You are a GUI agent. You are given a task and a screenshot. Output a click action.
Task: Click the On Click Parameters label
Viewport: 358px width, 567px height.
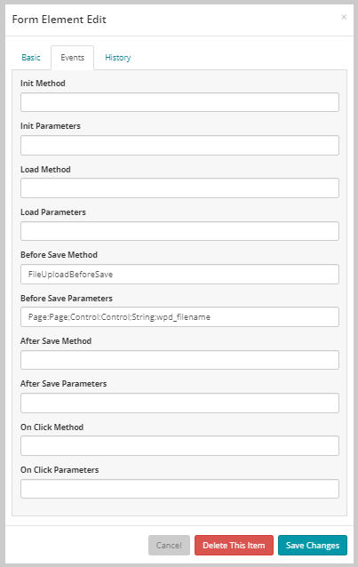pos(60,470)
